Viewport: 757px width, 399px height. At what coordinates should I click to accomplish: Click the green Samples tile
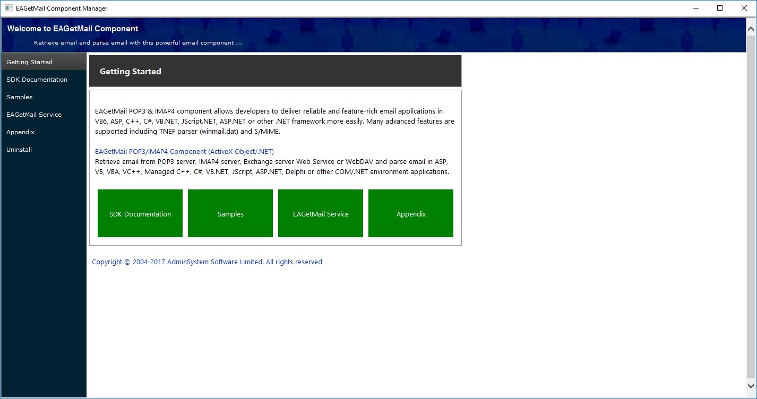[230, 213]
